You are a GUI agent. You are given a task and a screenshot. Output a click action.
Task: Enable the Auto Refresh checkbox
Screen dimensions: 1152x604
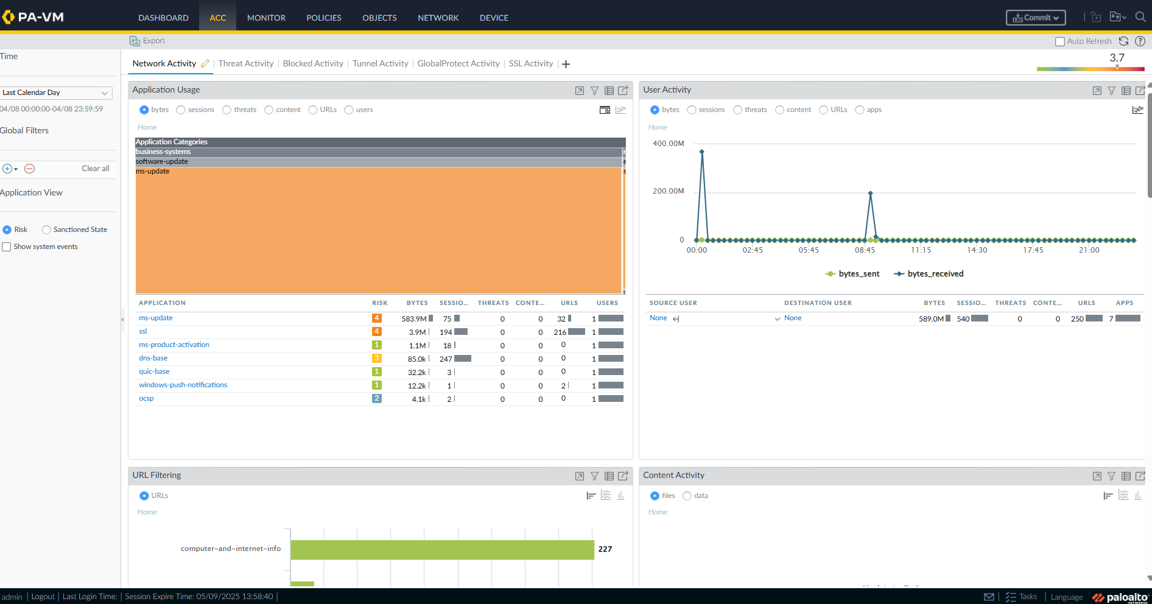click(1059, 41)
